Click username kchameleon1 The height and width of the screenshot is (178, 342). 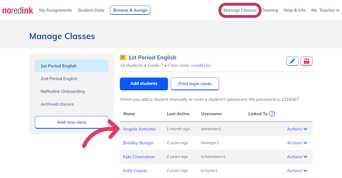coord(213,157)
